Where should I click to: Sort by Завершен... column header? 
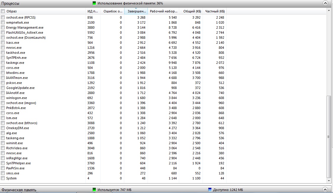point(136,11)
